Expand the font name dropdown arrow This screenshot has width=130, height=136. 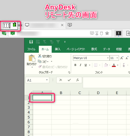coord(108,58)
